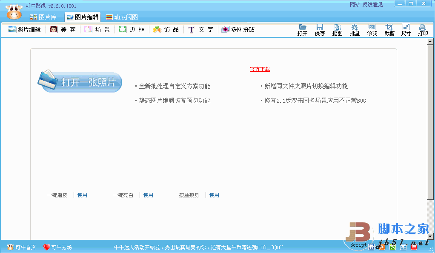This screenshot has width=435, height=253.
Task: Select the 抠图 cutout tool
Action: click(x=337, y=30)
